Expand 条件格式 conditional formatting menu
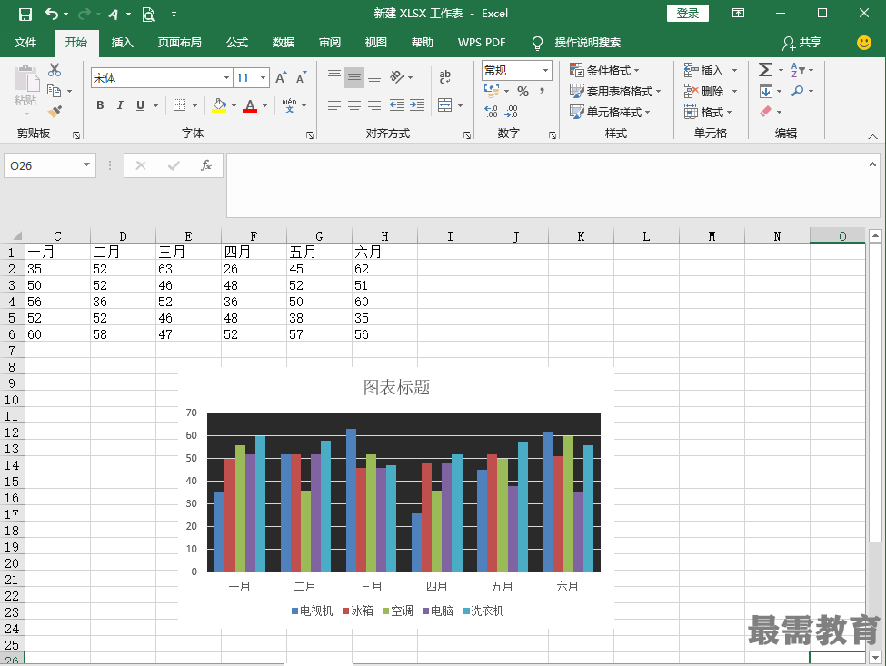Image resolution: width=886 pixels, height=666 pixels. click(x=604, y=70)
